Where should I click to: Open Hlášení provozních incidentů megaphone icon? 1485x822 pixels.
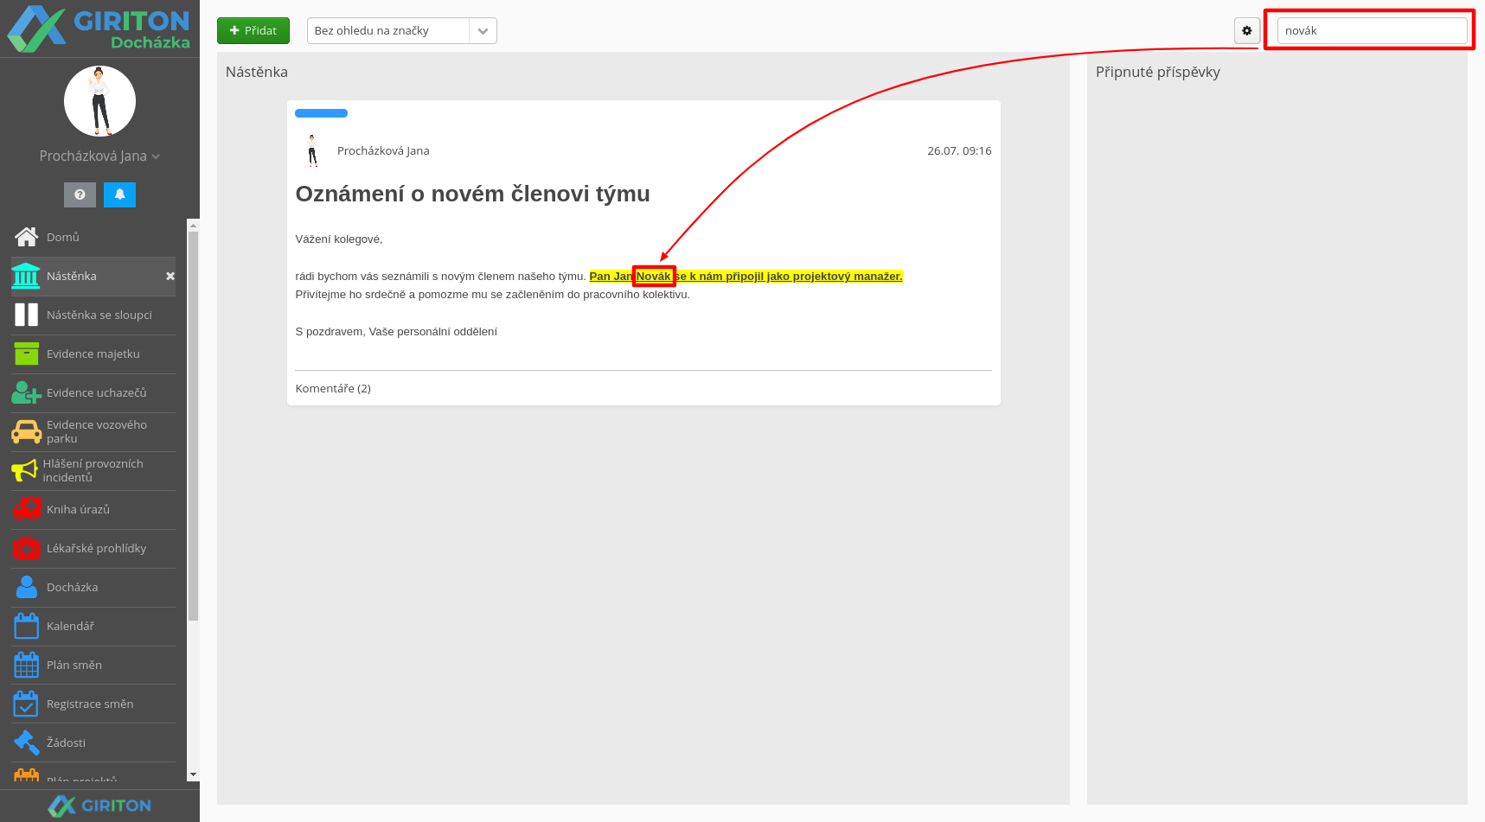pyautogui.click(x=24, y=470)
